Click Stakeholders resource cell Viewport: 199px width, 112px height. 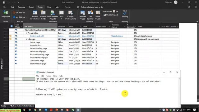[x=118, y=36]
